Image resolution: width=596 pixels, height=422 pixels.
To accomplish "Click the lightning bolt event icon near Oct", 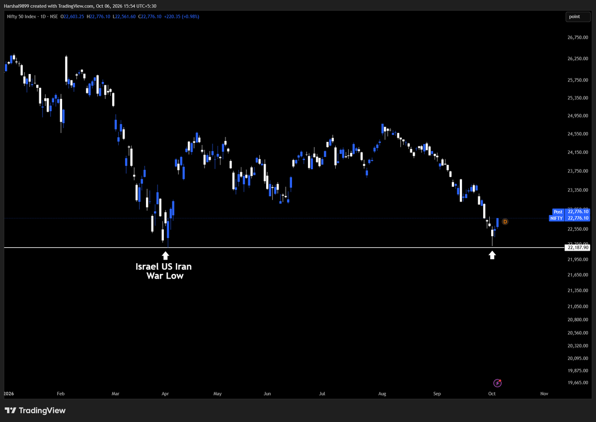I will pyautogui.click(x=498, y=383).
